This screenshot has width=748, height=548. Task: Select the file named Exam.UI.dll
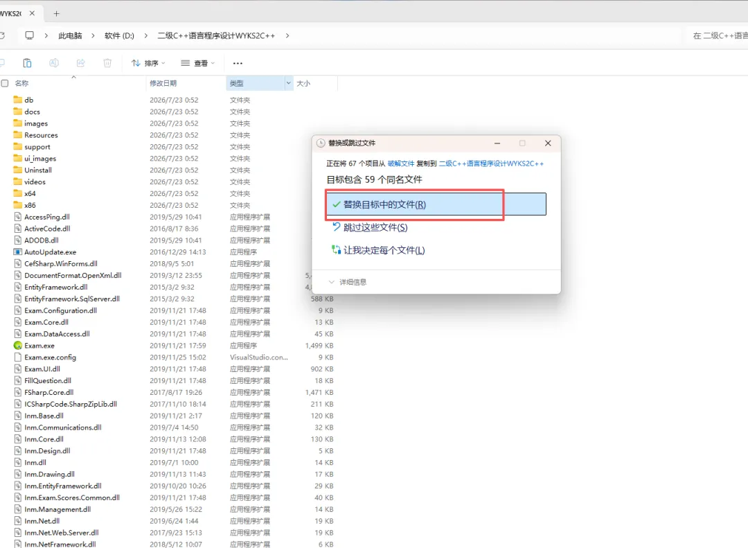(42, 369)
